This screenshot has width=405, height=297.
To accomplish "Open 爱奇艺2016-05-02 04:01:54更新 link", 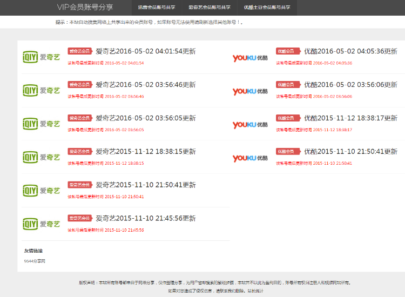I will [x=146, y=51].
